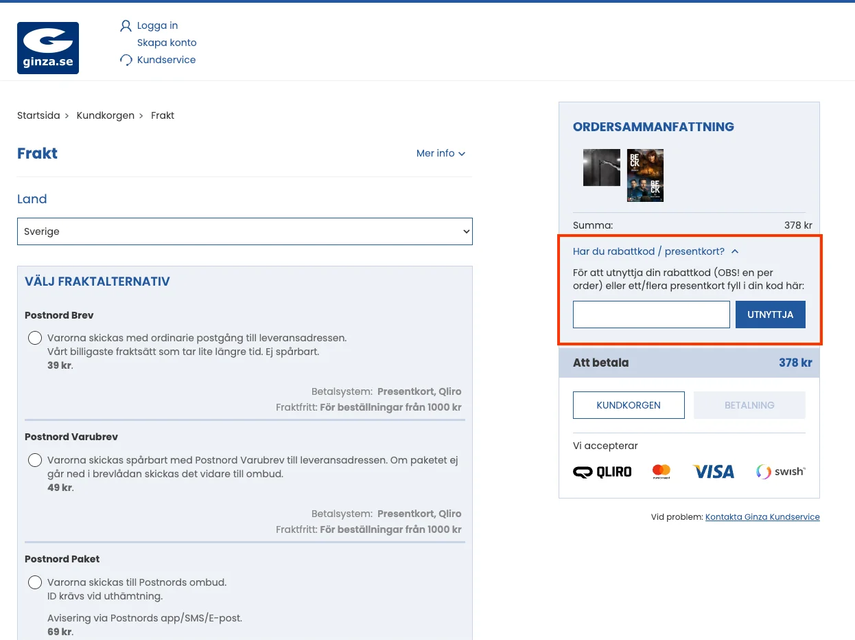Expand the Mer info section
Viewport: 855px width, 640px height.
coord(441,153)
